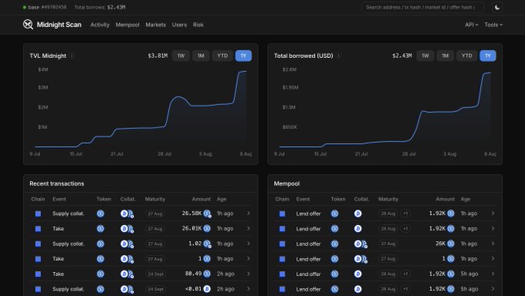Screen dimensions: 525x296
Task: Click the Total borrowed chart line area
Action: [x=385, y=109]
